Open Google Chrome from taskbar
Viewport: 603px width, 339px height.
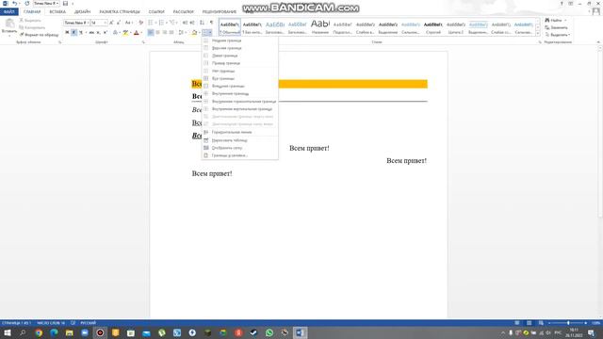coord(39,332)
